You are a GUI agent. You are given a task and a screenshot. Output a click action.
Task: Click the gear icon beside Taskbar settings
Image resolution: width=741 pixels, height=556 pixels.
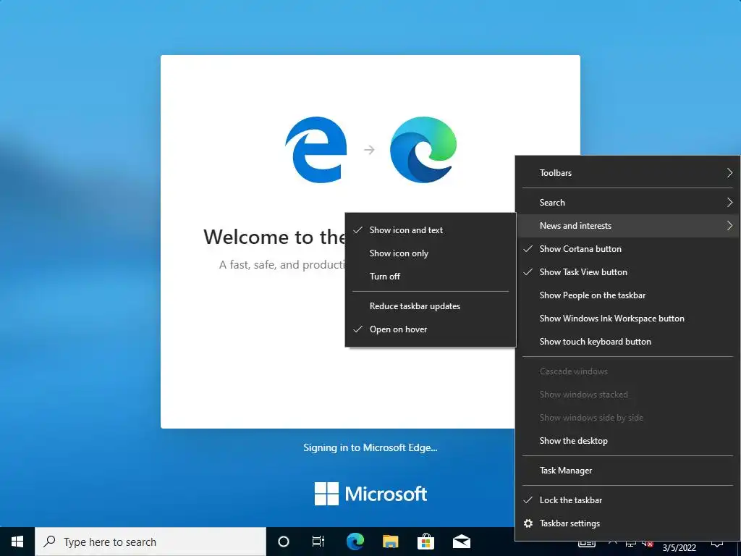(528, 523)
